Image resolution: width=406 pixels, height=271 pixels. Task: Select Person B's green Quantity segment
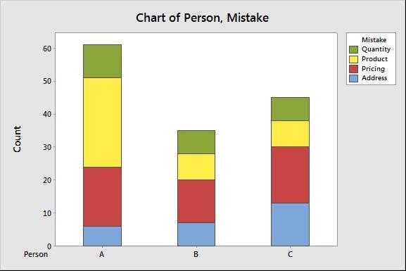(x=196, y=142)
